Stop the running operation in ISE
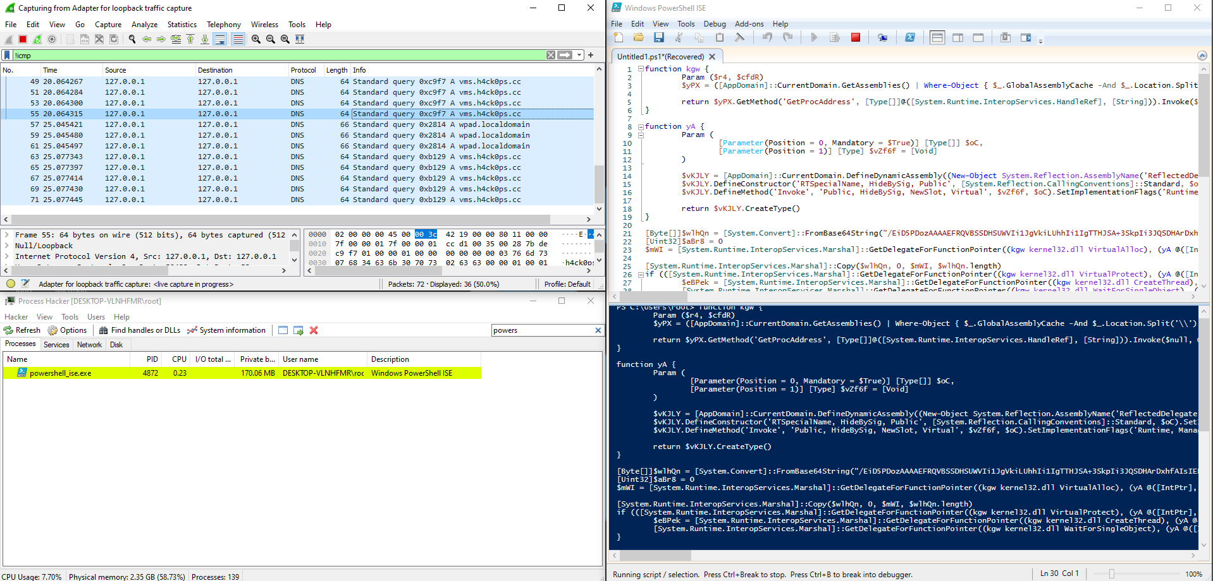The image size is (1213, 581). click(x=856, y=37)
